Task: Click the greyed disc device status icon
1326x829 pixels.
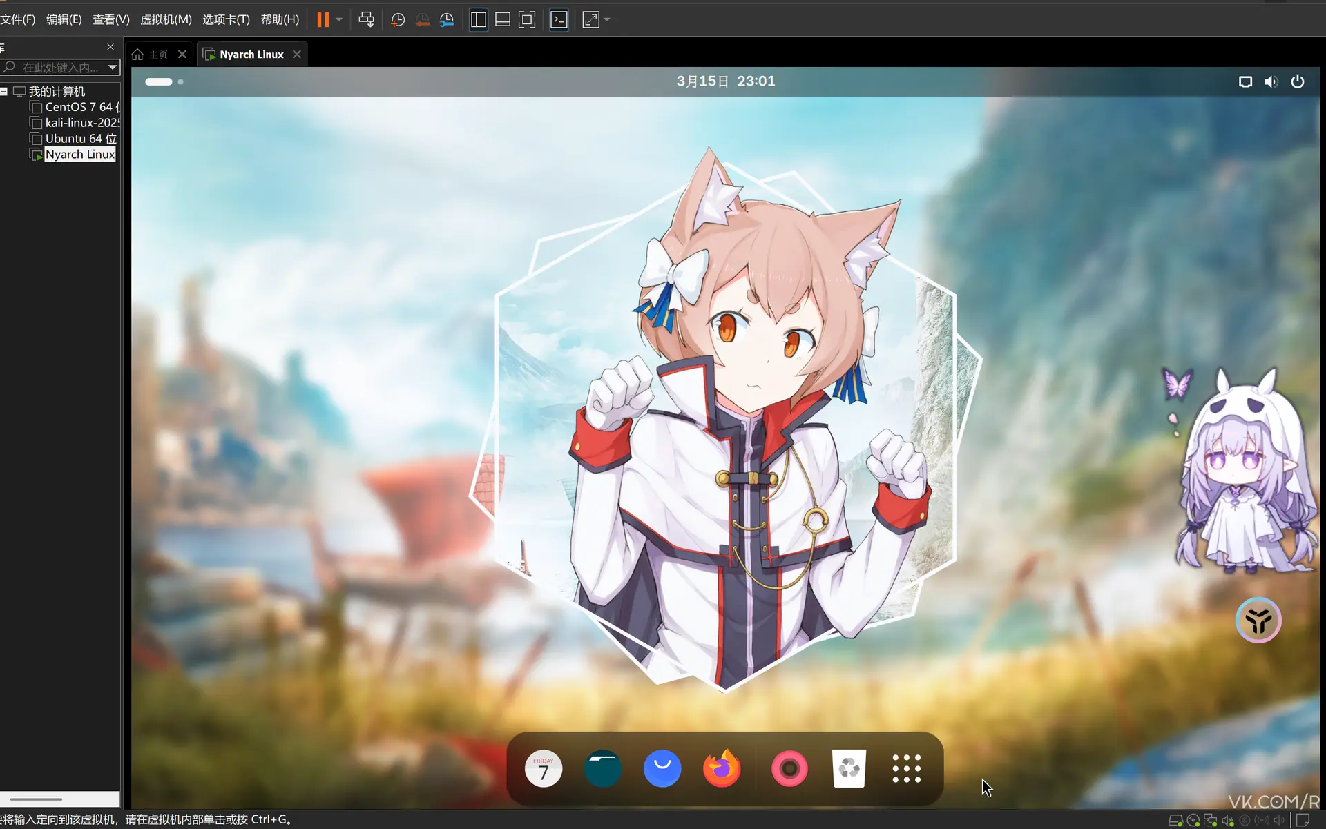Action: point(1245,820)
